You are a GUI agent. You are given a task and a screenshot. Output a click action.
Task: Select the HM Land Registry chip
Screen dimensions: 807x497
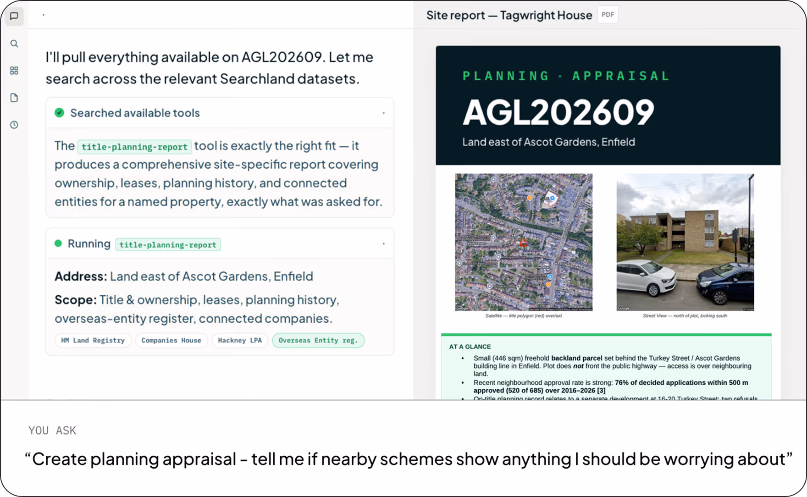(93, 340)
